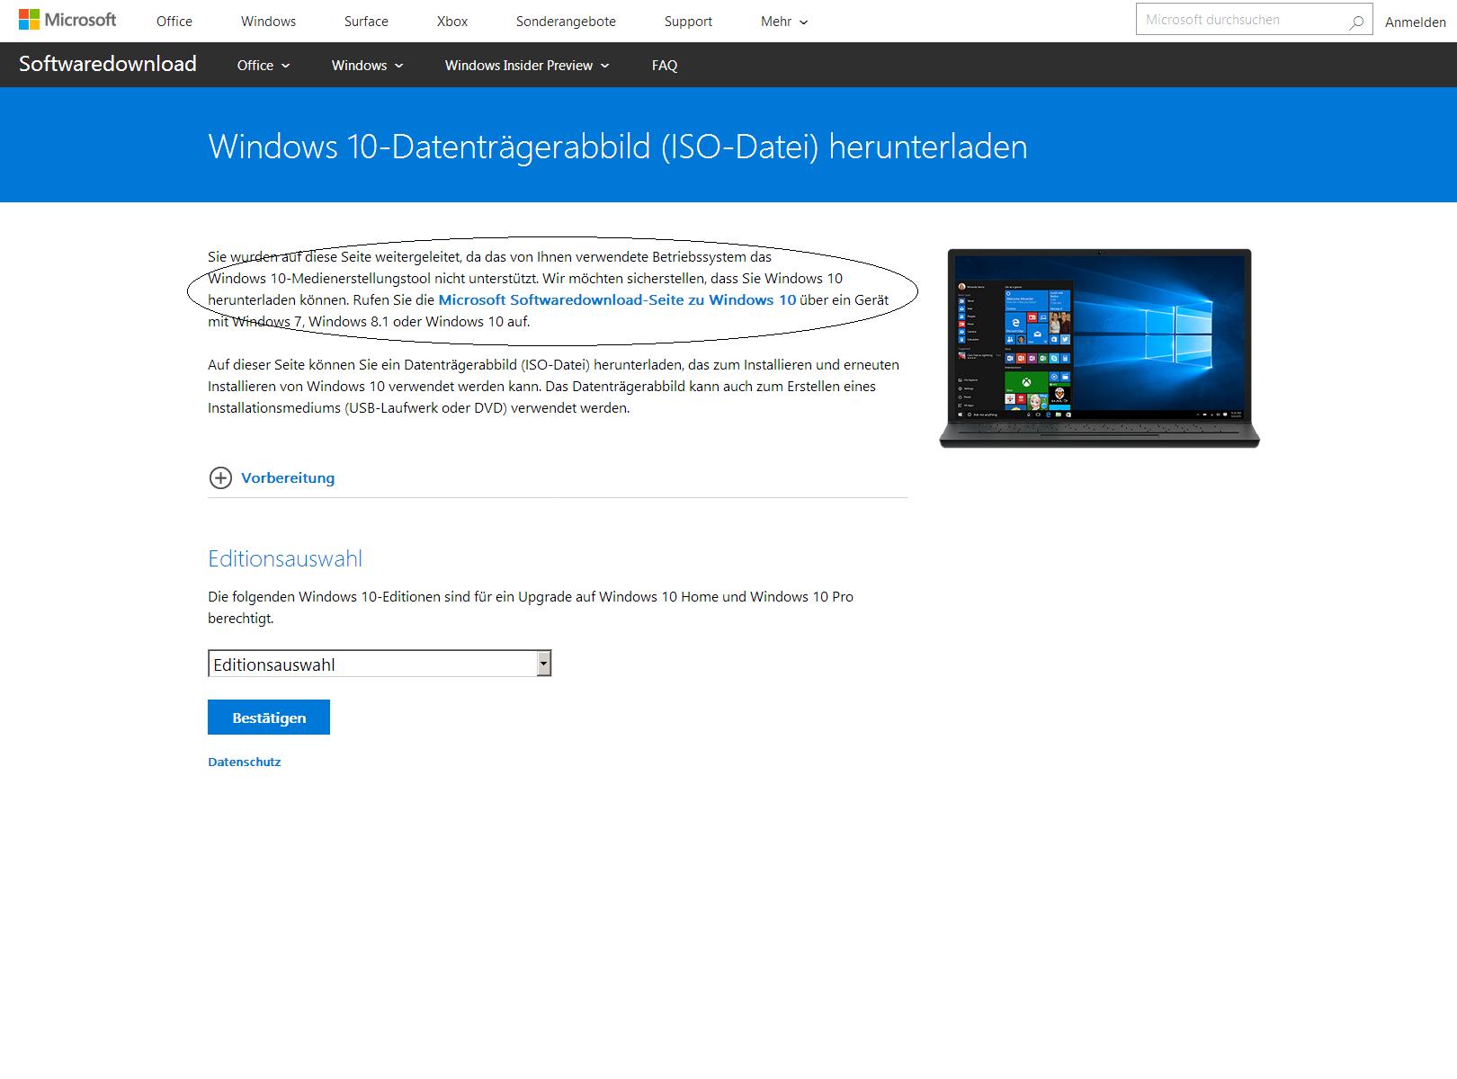Open the Vorbereitung section link
Image resolution: width=1457 pixels, height=1079 pixels.
point(288,477)
